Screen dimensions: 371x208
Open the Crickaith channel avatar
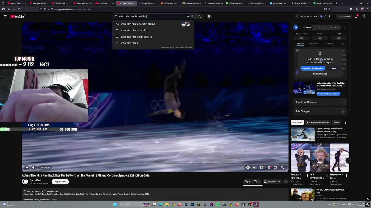point(25,181)
